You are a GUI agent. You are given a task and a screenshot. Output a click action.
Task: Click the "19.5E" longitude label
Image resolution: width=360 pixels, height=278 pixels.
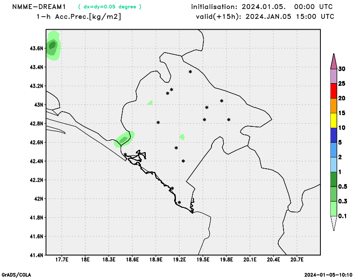(x=203, y=260)
